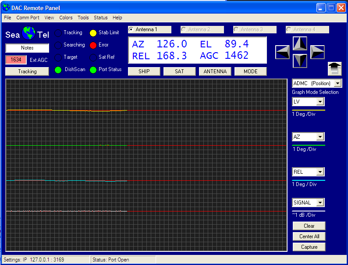This screenshot has width=348, height=265.
Task: Click the Center All button
Action: coord(309,236)
